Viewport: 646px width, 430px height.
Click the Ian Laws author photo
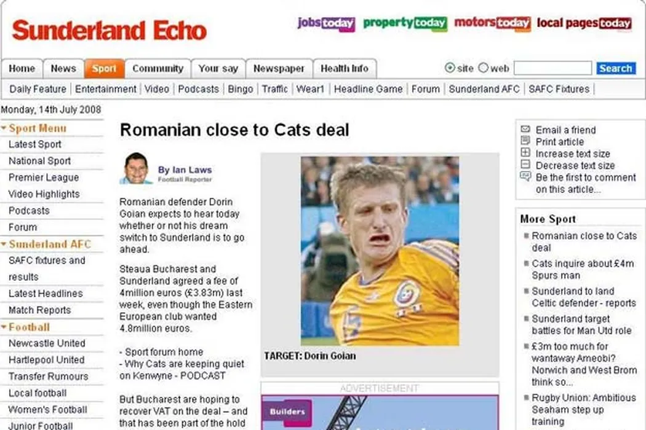point(137,169)
